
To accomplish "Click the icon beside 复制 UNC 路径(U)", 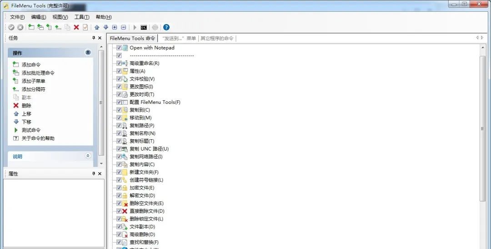I will click(x=125, y=149).
